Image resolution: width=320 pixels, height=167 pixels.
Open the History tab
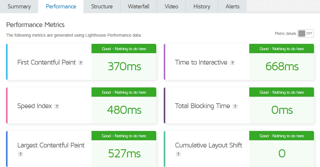202,7
